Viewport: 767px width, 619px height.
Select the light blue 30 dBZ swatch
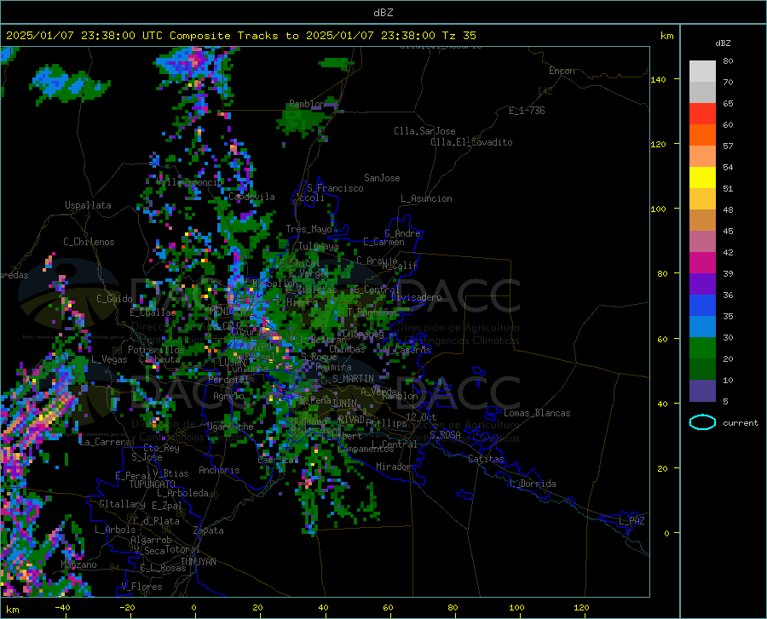click(x=702, y=327)
